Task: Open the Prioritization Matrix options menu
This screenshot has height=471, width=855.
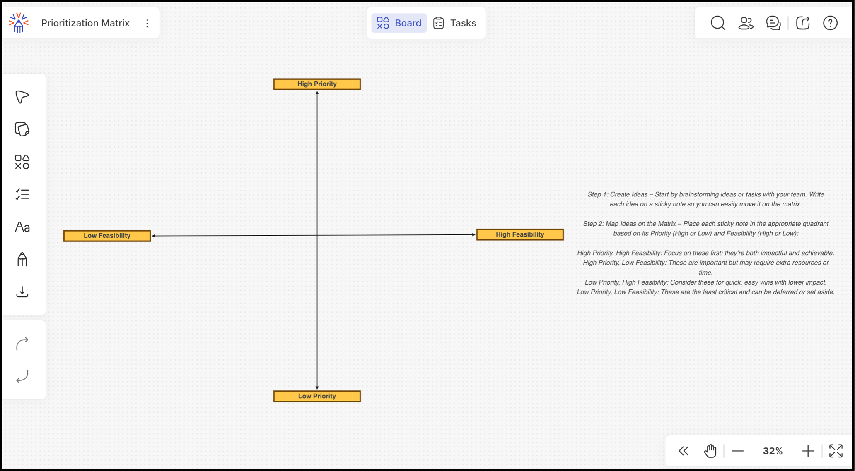Action: click(x=147, y=23)
